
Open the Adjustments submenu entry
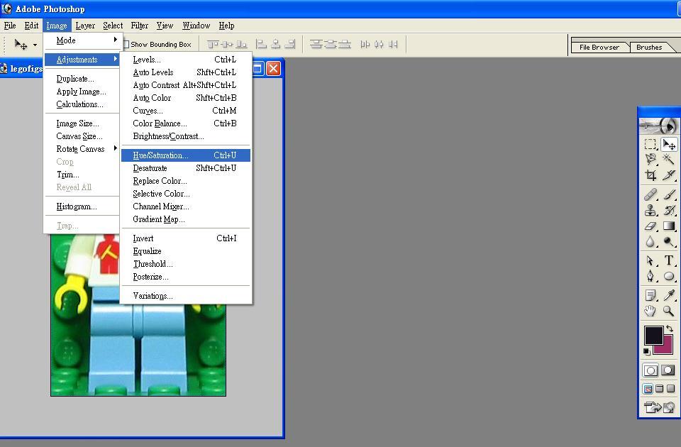82,60
